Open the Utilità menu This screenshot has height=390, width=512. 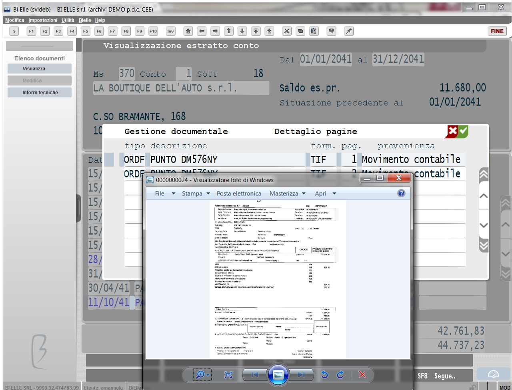click(x=68, y=20)
